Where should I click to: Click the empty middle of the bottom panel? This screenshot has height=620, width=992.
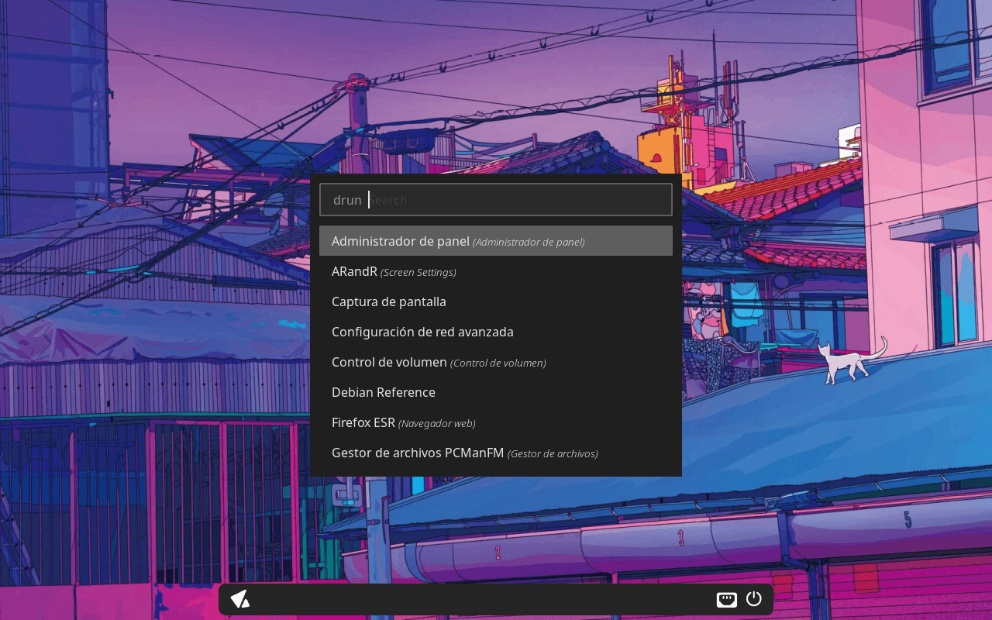pyautogui.click(x=480, y=599)
